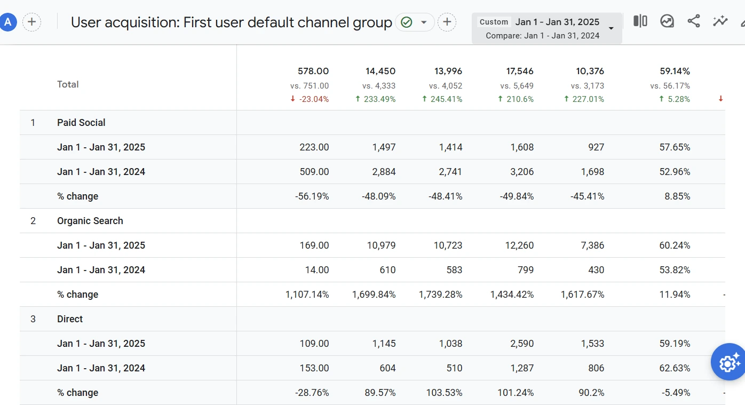Image resolution: width=745 pixels, height=405 pixels.
Task: Click the blue "A" all-users segment badge
Action: click(x=7, y=22)
